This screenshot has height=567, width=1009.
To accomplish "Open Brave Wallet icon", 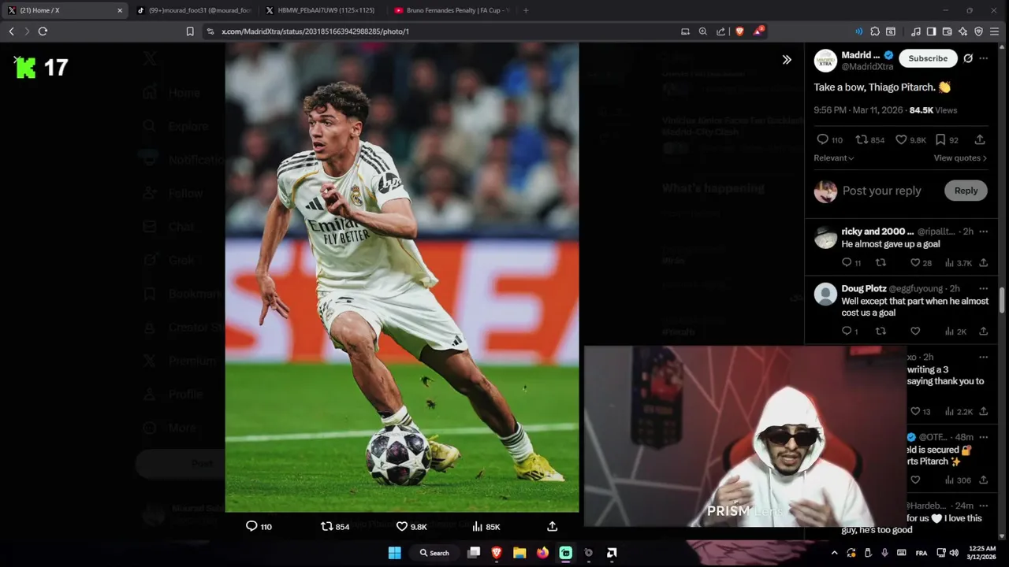I will [947, 31].
